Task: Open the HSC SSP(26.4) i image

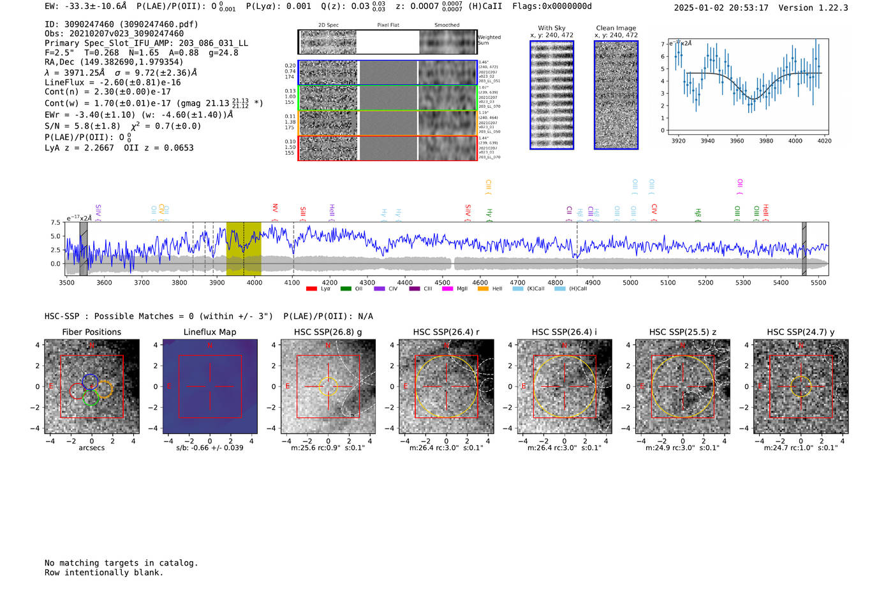Action: pyautogui.click(x=565, y=387)
